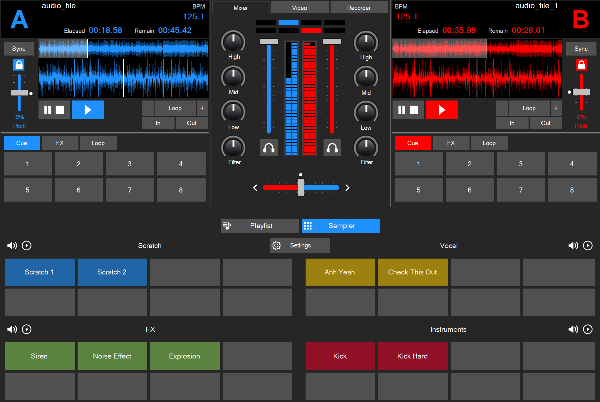Screen dimensions: 600x402
Task: Nudge crossfader left with arrow
Action: pyautogui.click(x=255, y=188)
